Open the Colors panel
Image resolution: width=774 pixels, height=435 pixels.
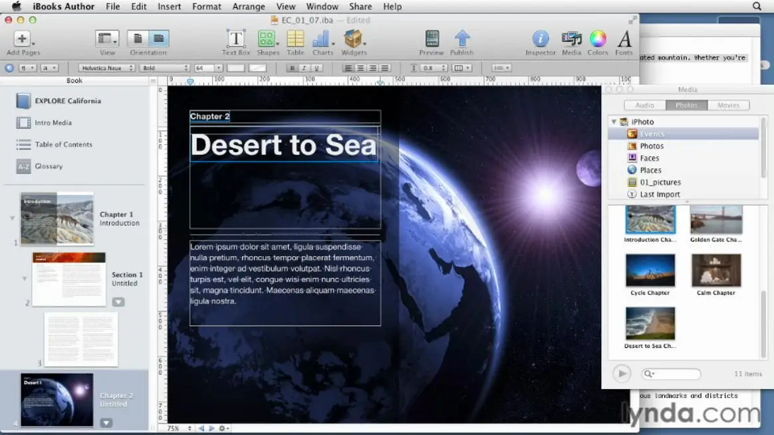coord(597,39)
